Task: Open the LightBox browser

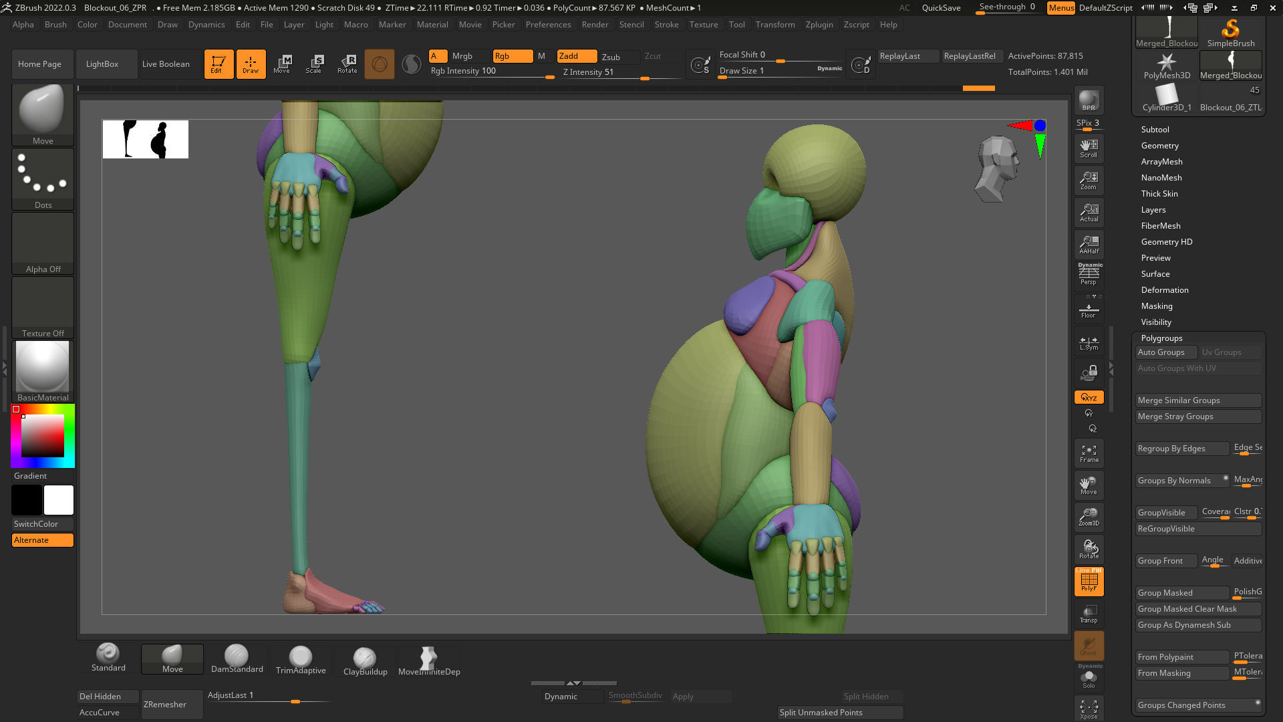Action: [106, 64]
